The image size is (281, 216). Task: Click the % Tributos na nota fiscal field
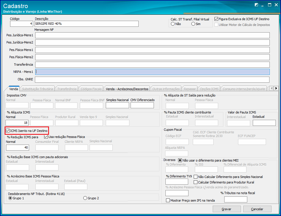[x=236, y=199]
